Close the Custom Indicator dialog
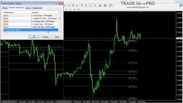The width and height of the screenshot is (183, 103). [x=61, y=3]
